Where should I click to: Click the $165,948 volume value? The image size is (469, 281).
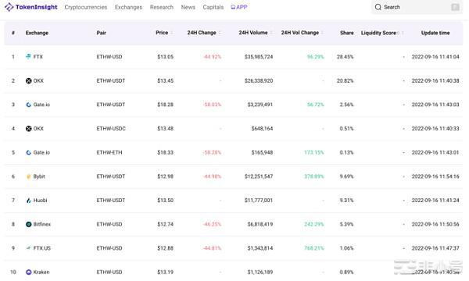point(262,152)
